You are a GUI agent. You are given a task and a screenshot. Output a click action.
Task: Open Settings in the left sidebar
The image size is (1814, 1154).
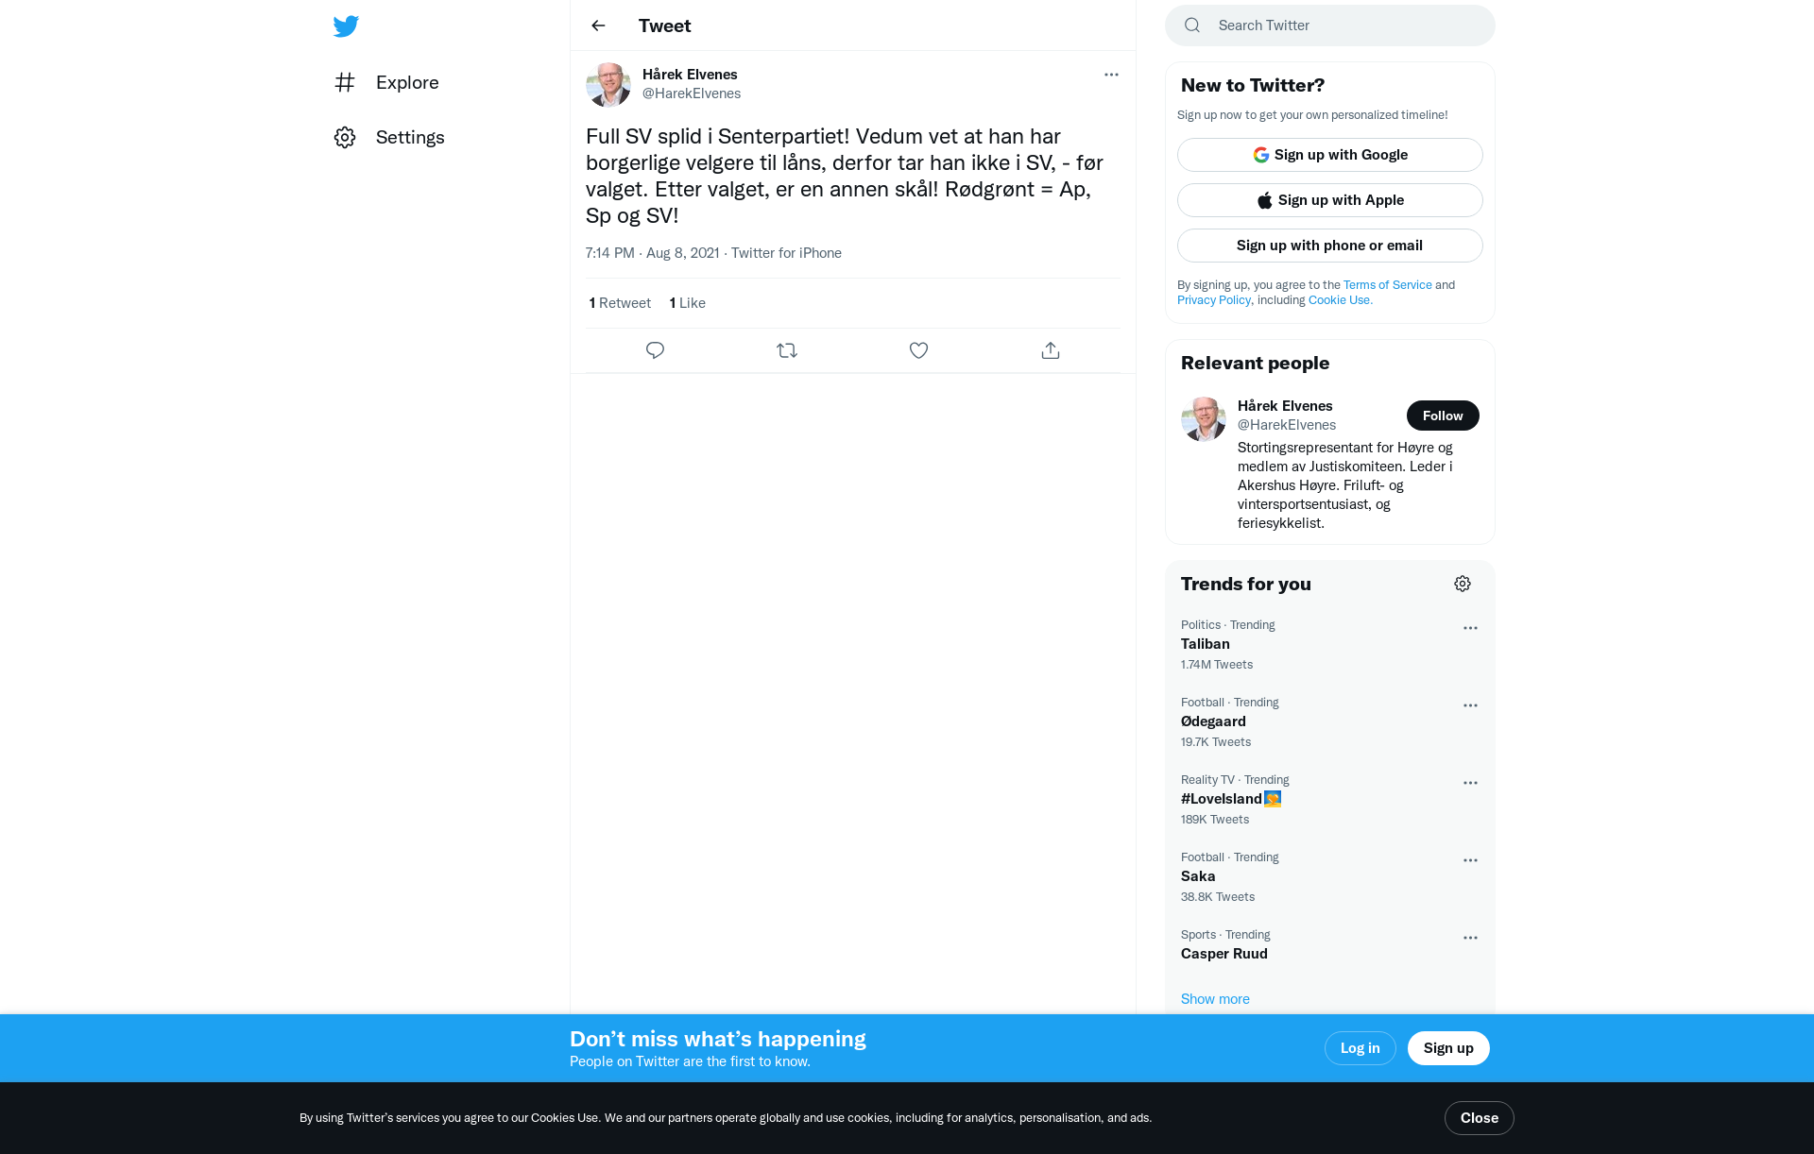389,137
